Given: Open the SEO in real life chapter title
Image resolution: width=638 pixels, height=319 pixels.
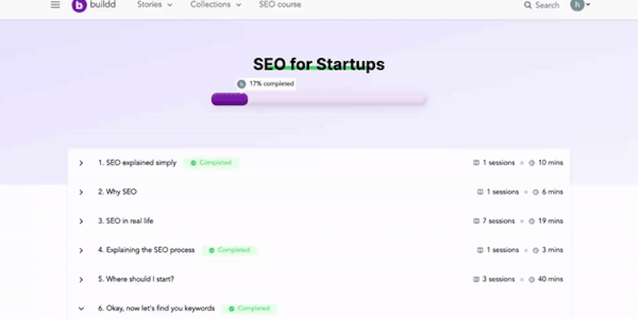Looking at the screenshot, I should pyautogui.click(x=125, y=221).
